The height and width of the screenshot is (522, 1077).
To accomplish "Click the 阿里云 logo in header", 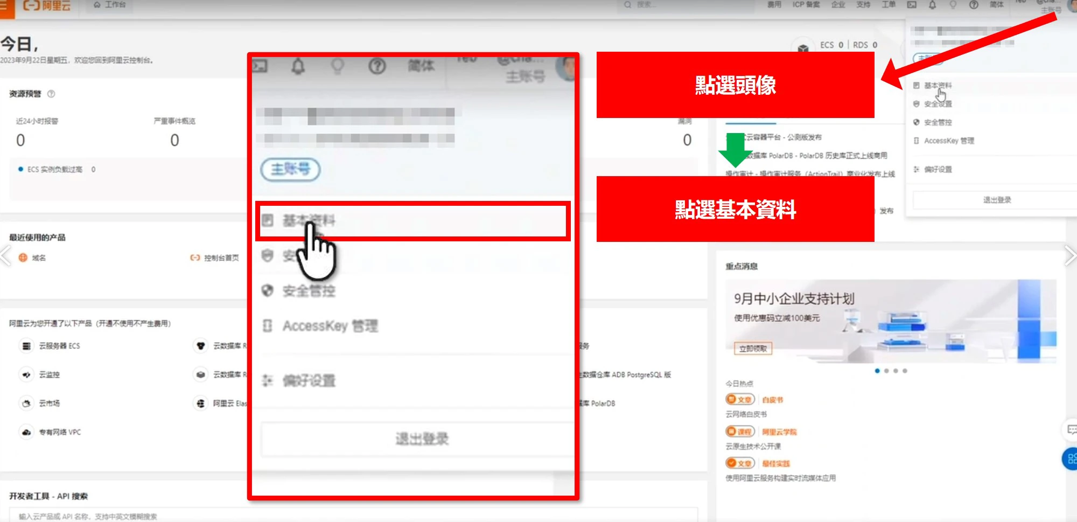I will [47, 5].
